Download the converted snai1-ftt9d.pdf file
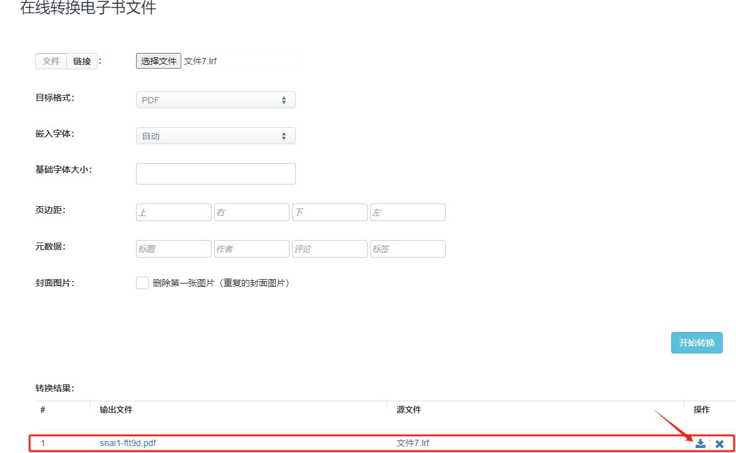 (700, 443)
